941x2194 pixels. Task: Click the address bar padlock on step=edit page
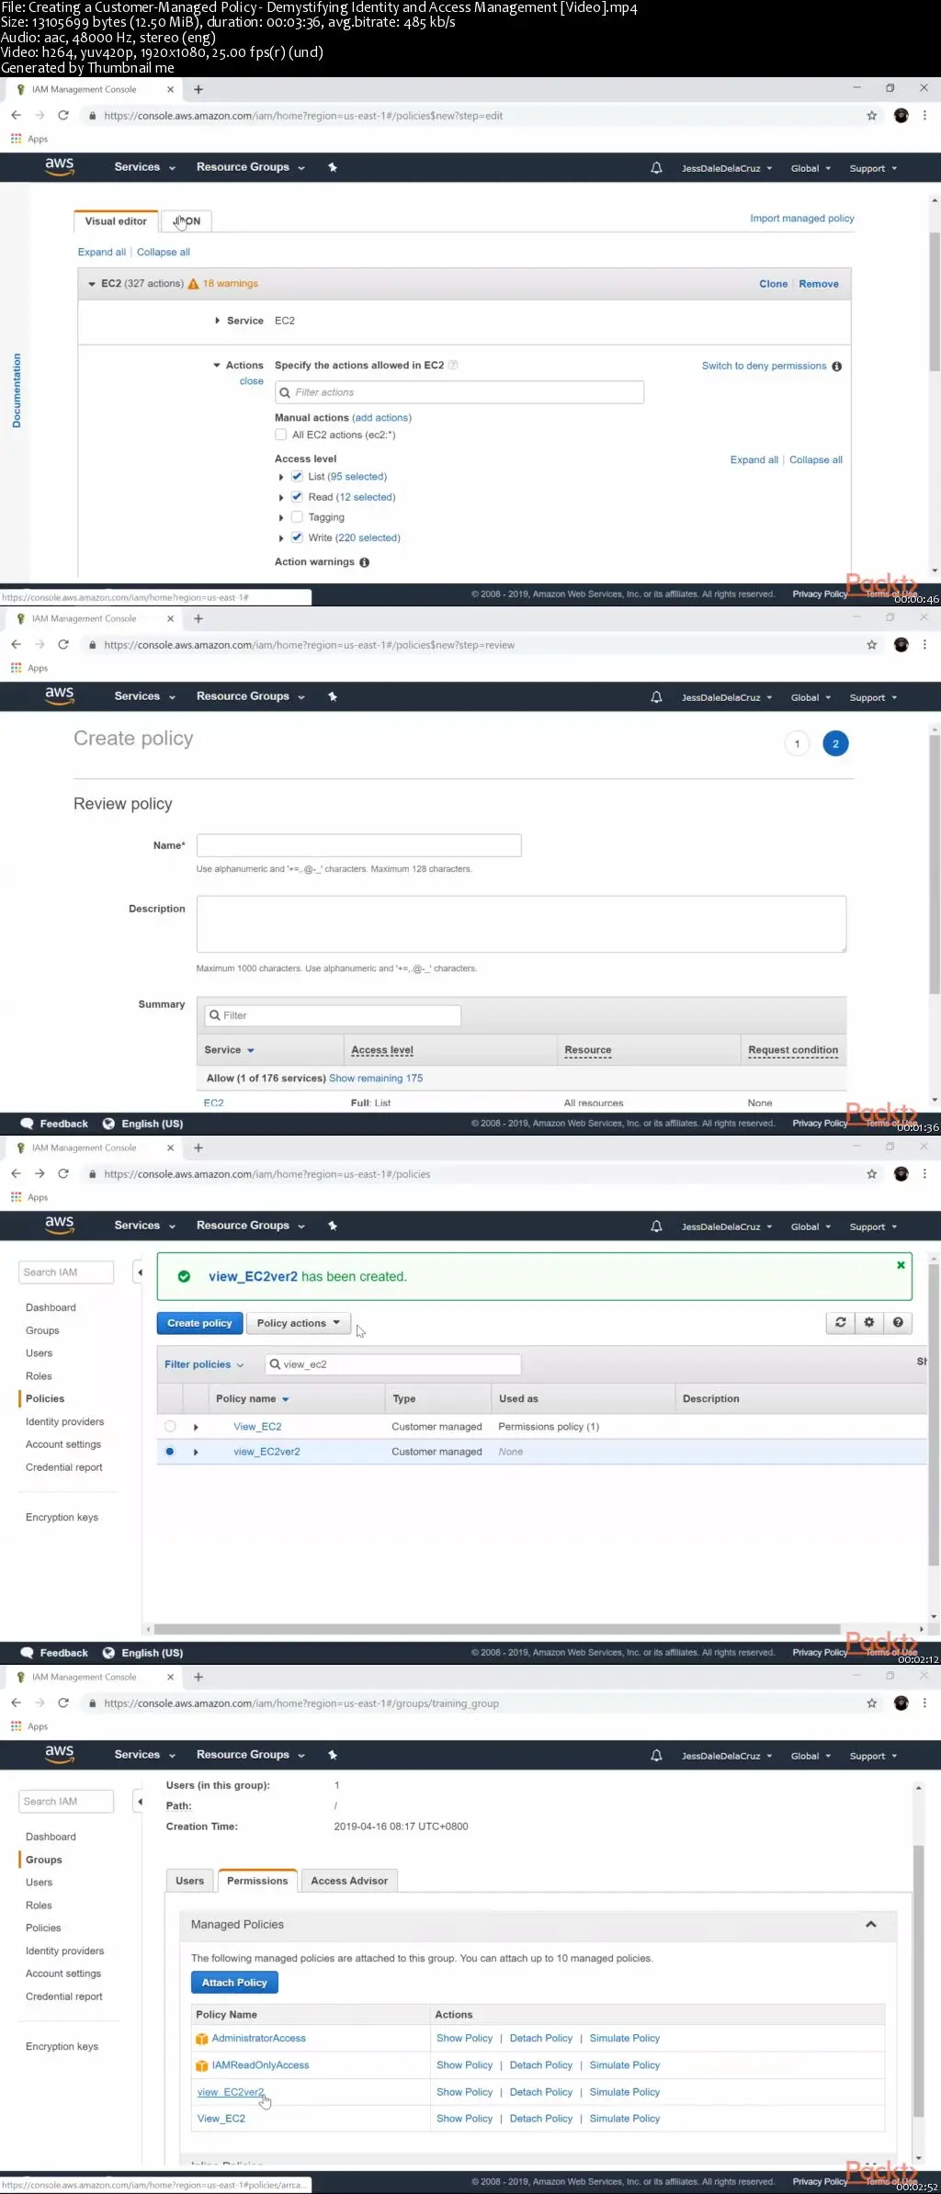[x=93, y=116]
